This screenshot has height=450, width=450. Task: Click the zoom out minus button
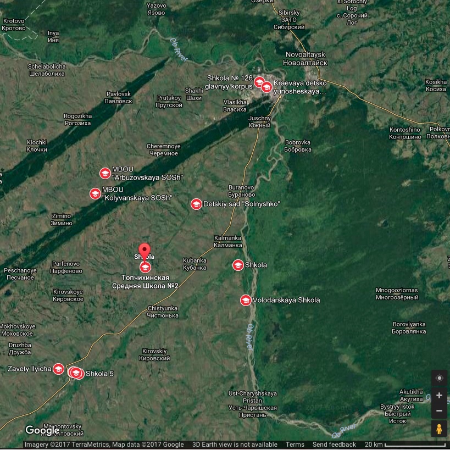point(439,411)
